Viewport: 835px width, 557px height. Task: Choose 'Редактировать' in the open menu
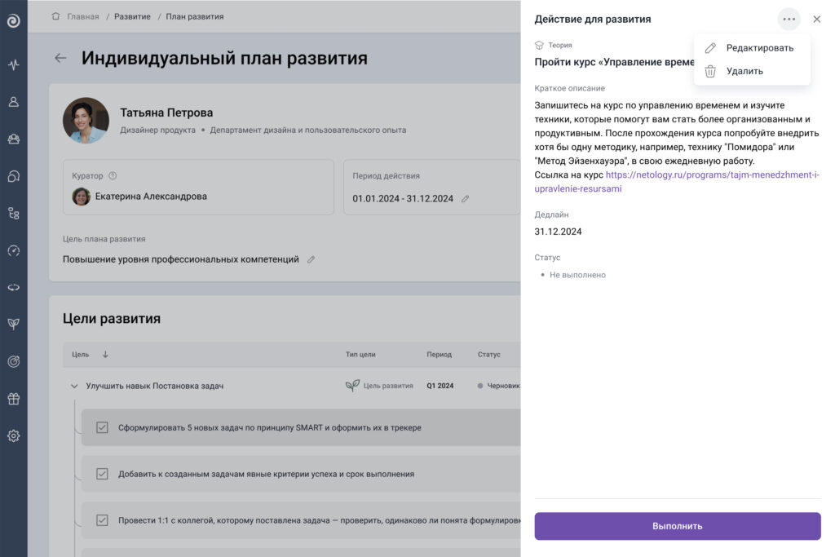pyautogui.click(x=759, y=47)
